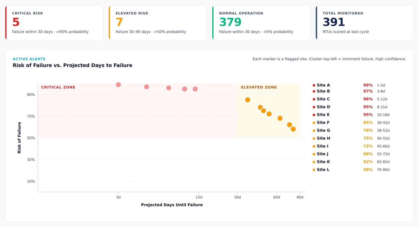Screen dimensions: 419x227
Task: Pick the 96% risk marker in the critical zone
Action: pos(169,88)
